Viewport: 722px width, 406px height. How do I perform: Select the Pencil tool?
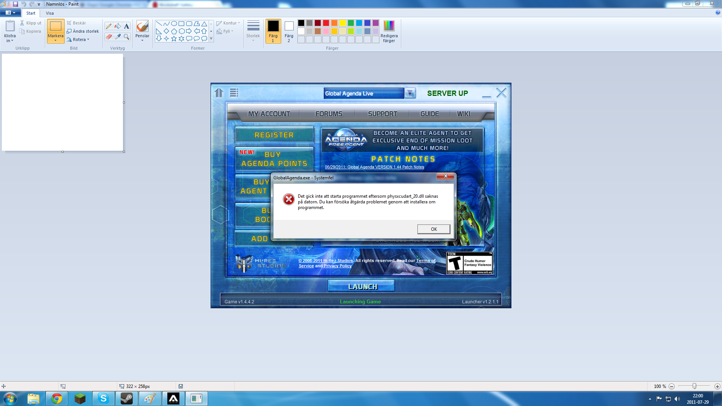pos(109,26)
